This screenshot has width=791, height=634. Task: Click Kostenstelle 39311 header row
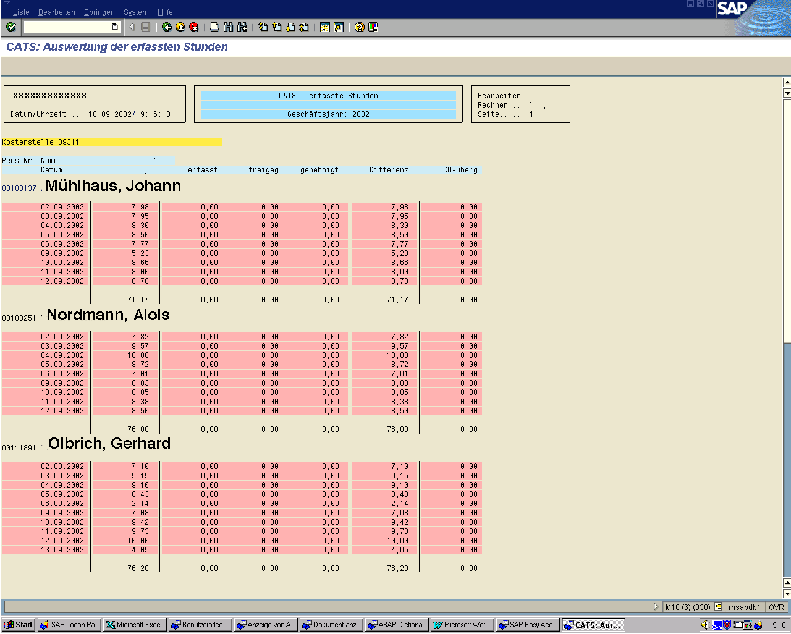coord(112,142)
